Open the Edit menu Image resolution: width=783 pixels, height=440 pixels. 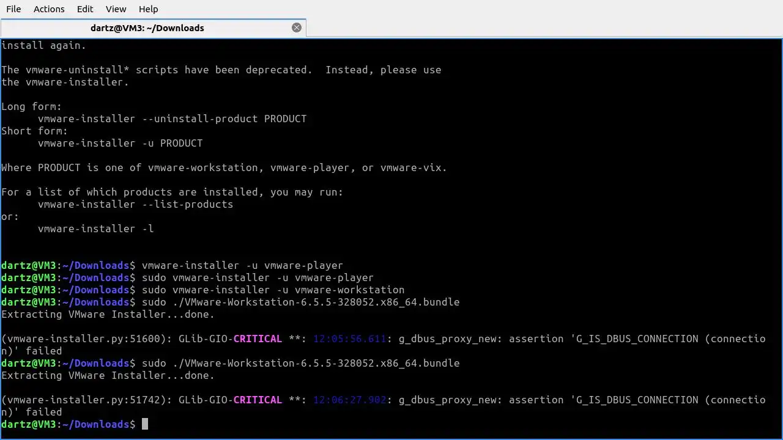85,9
